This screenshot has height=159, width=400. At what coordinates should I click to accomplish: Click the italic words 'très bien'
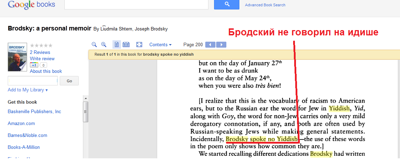[x=267, y=85]
